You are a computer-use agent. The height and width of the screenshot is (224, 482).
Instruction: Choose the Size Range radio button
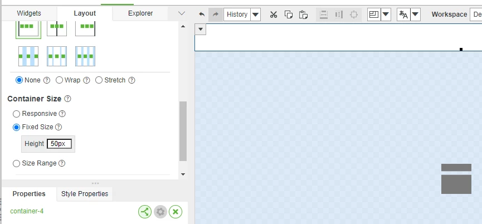(16, 163)
